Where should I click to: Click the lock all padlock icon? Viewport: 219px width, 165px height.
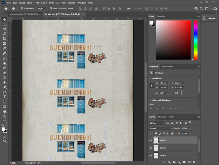pyautogui.click(x=172, y=133)
